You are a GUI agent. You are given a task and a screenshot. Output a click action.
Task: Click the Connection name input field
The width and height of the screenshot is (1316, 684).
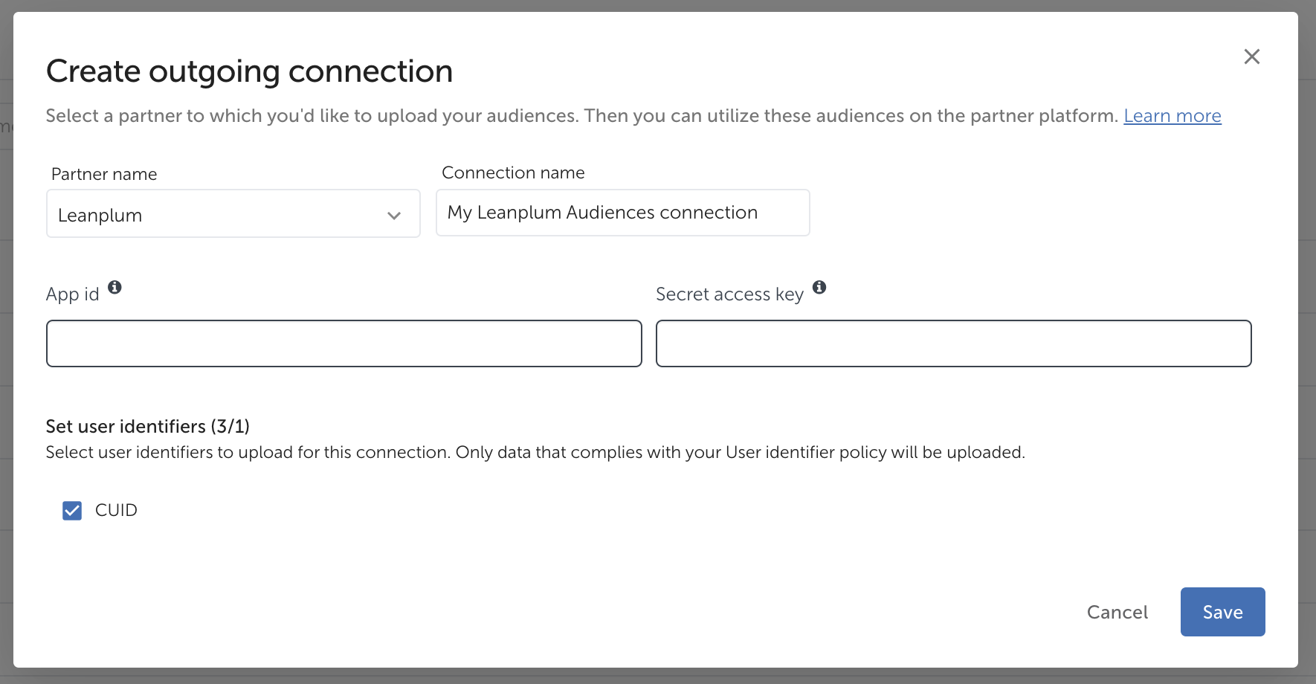click(x=623, y=213)
